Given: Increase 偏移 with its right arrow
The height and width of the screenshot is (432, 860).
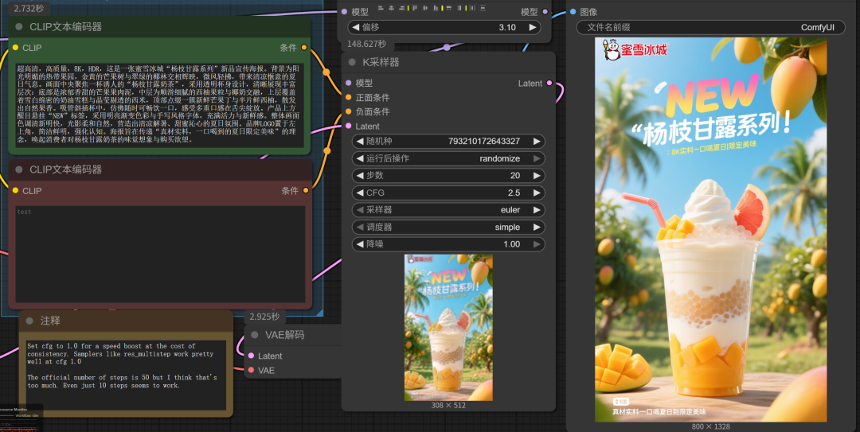Looking at the screenshot, I should 532,27.
